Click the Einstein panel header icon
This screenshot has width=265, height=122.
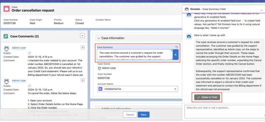point(187,9)
